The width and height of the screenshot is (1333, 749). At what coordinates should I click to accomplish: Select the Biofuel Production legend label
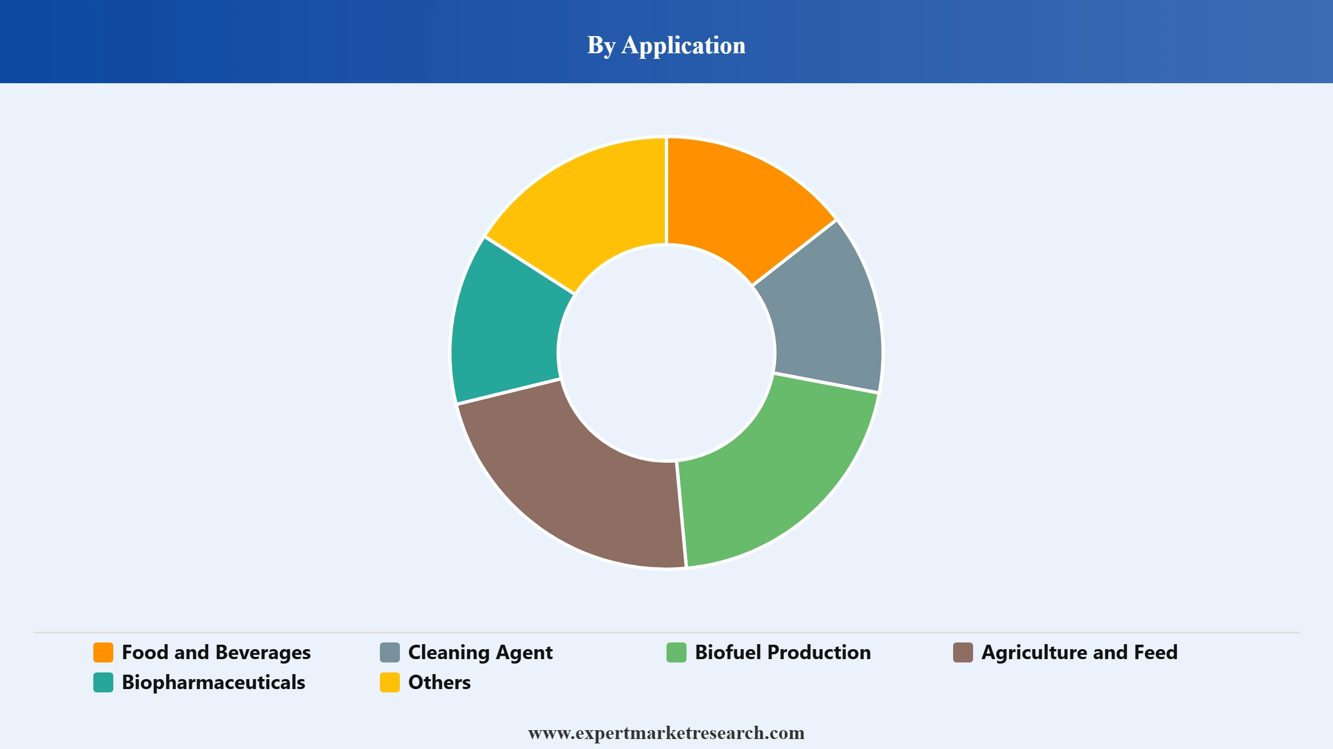[783, 652]
